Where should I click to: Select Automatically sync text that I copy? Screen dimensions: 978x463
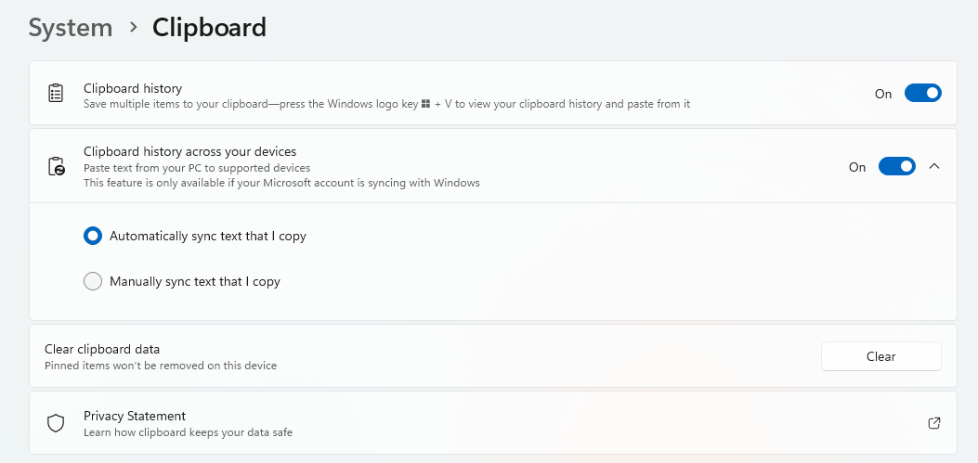[93, 237]
